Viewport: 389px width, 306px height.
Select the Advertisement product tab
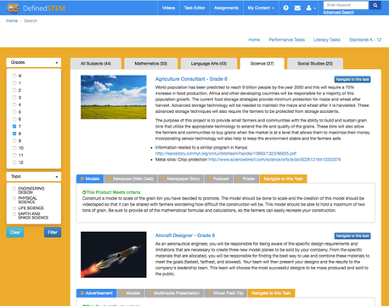(97, 293)
